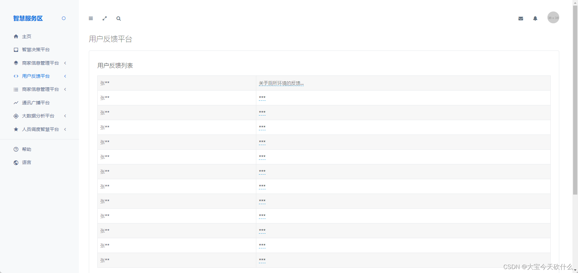Click the layers icon for 商家信息管理平台
Image resolution: width=578 pixels, height=273 pixels.
pos(16,63)
